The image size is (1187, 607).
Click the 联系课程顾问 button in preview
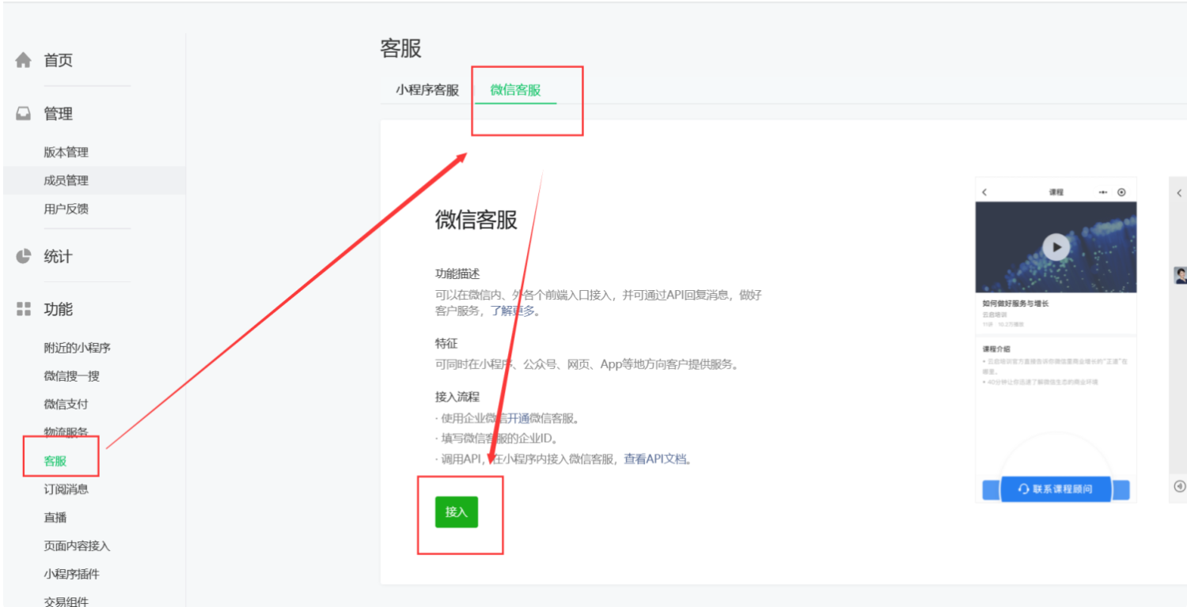1056,489
